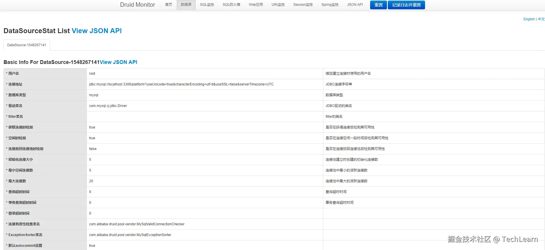
Task: Click the 最小空闲连接数 row label
Action: pyautogui.click(x=20, y=170)
